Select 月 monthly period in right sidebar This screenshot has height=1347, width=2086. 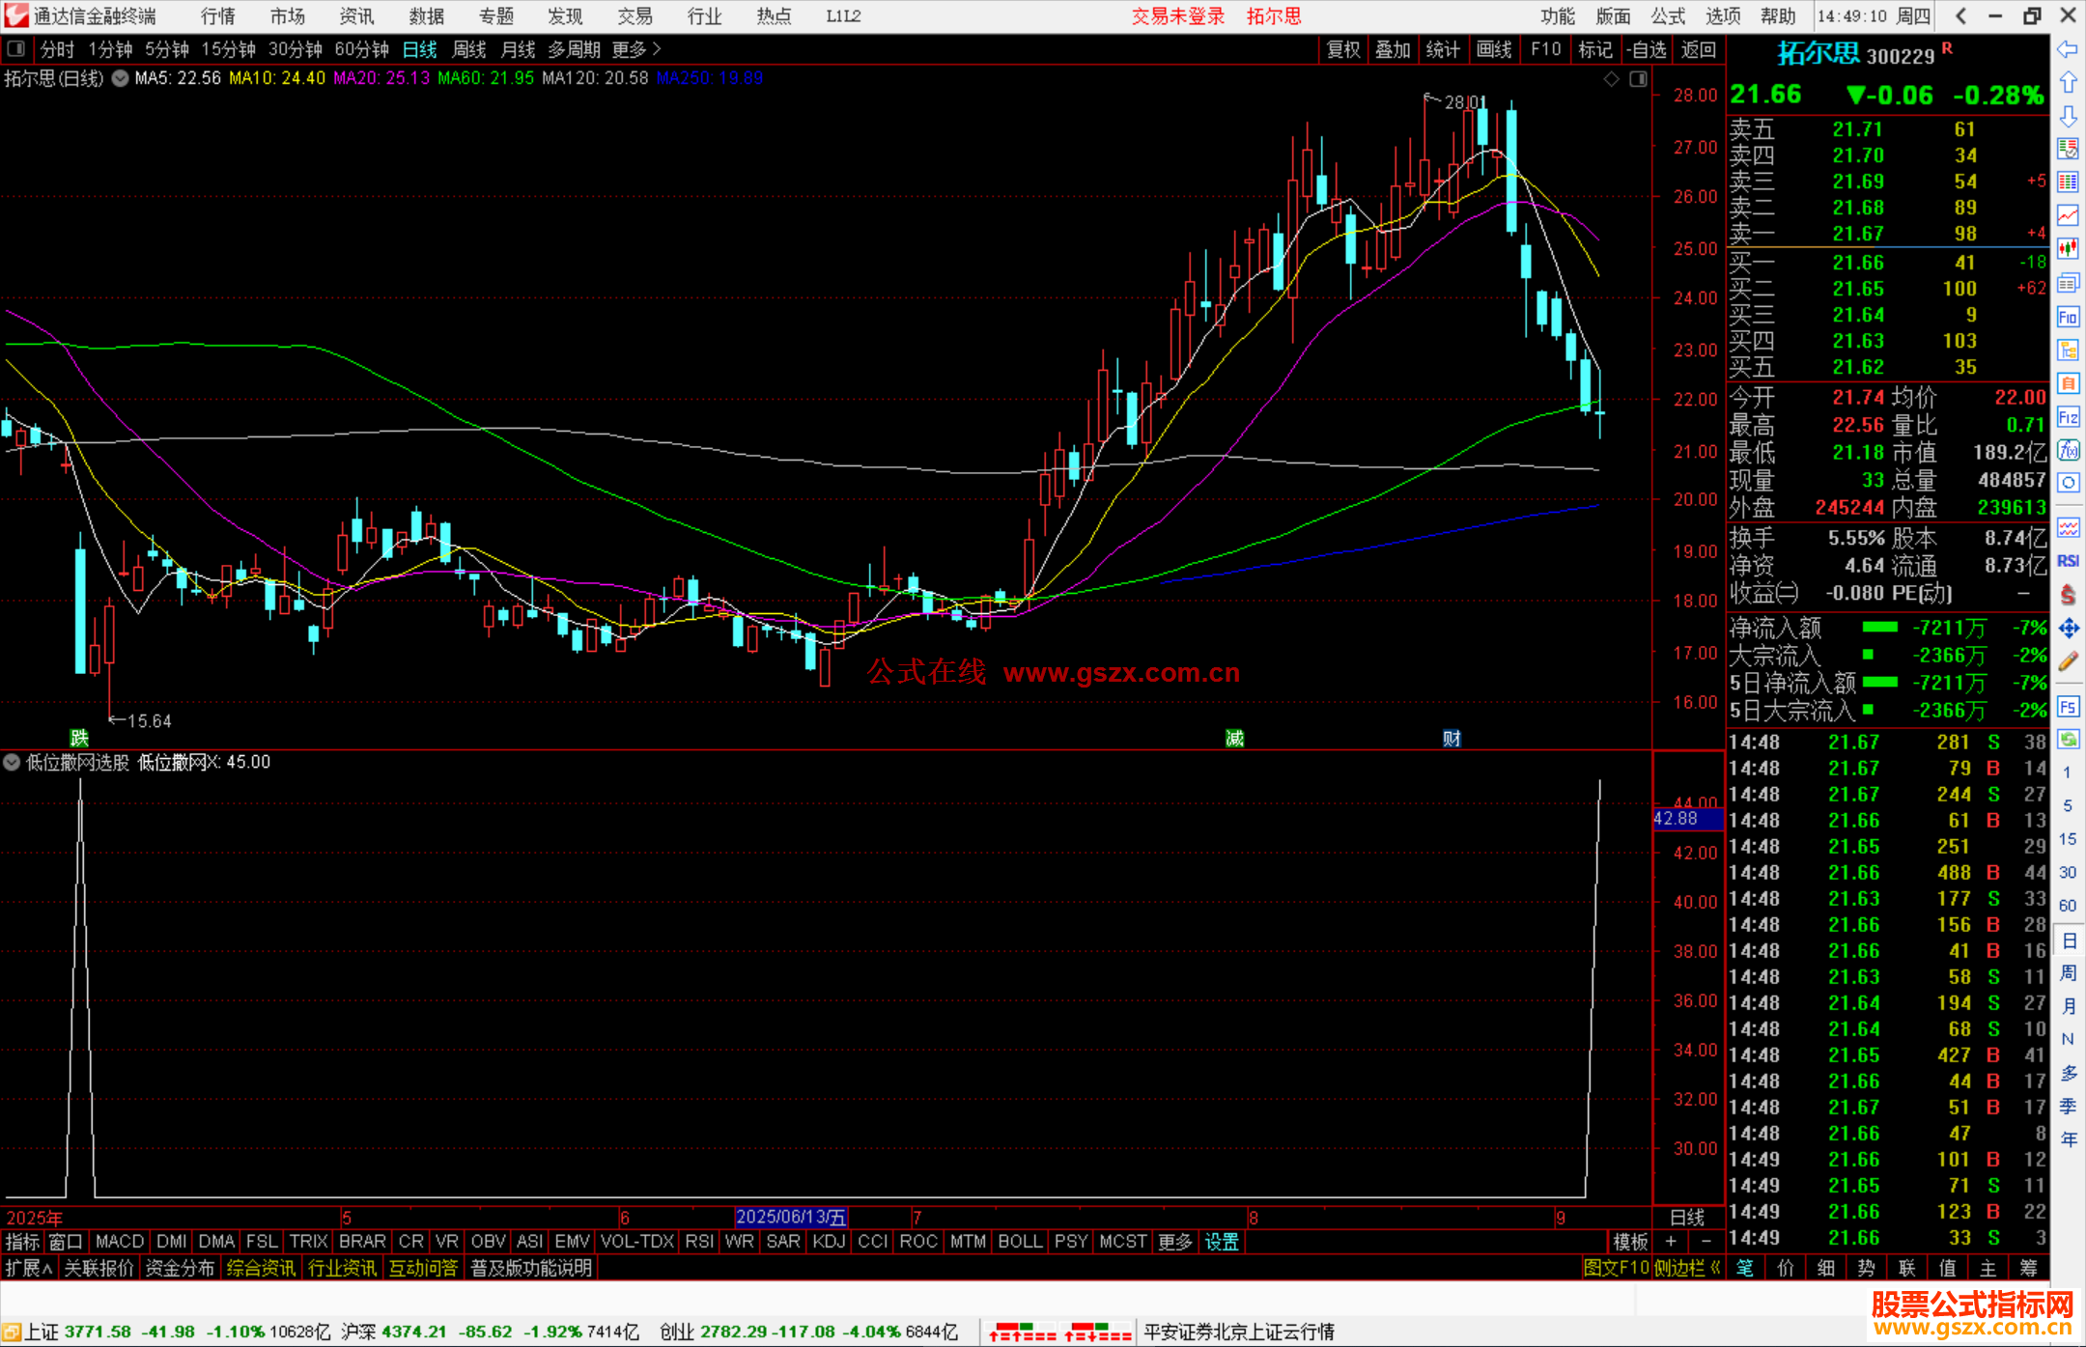(2068, 1006)
